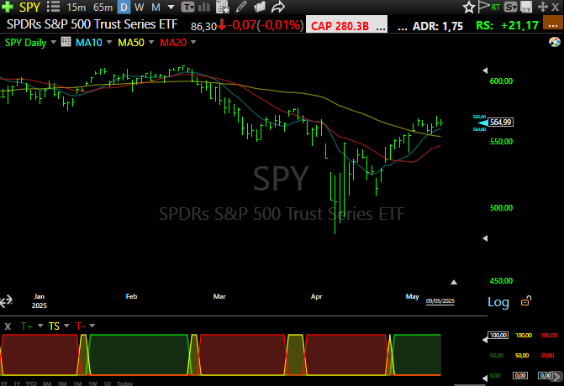Click the white triangle above the May label
Viewport: 564px width, 386px height.
click(x=454, y=282)
